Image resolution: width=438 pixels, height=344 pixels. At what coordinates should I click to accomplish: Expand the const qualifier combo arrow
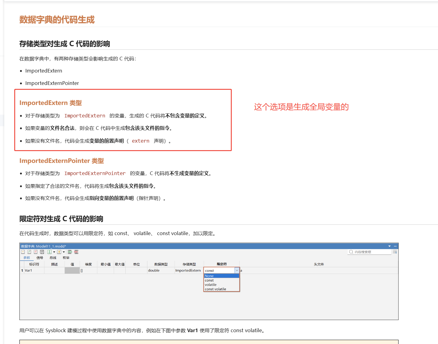tap(237, 270)
